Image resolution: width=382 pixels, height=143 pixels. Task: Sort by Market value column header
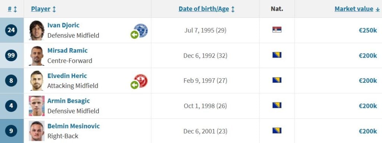point(357,9)
